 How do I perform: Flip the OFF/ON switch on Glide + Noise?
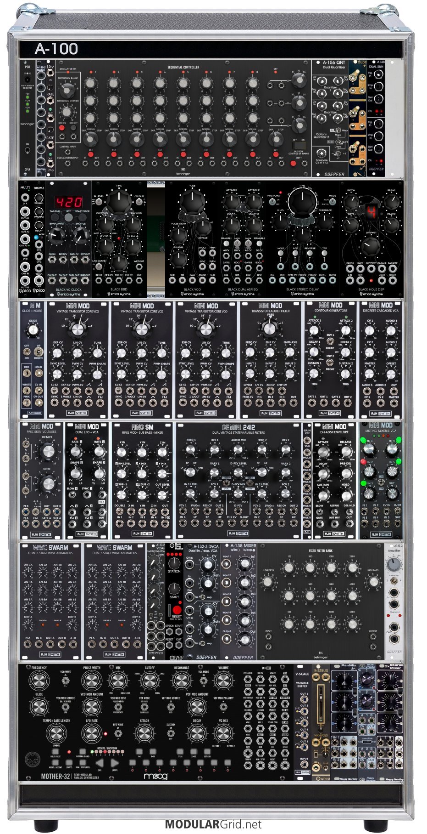(x=27, y=352)
